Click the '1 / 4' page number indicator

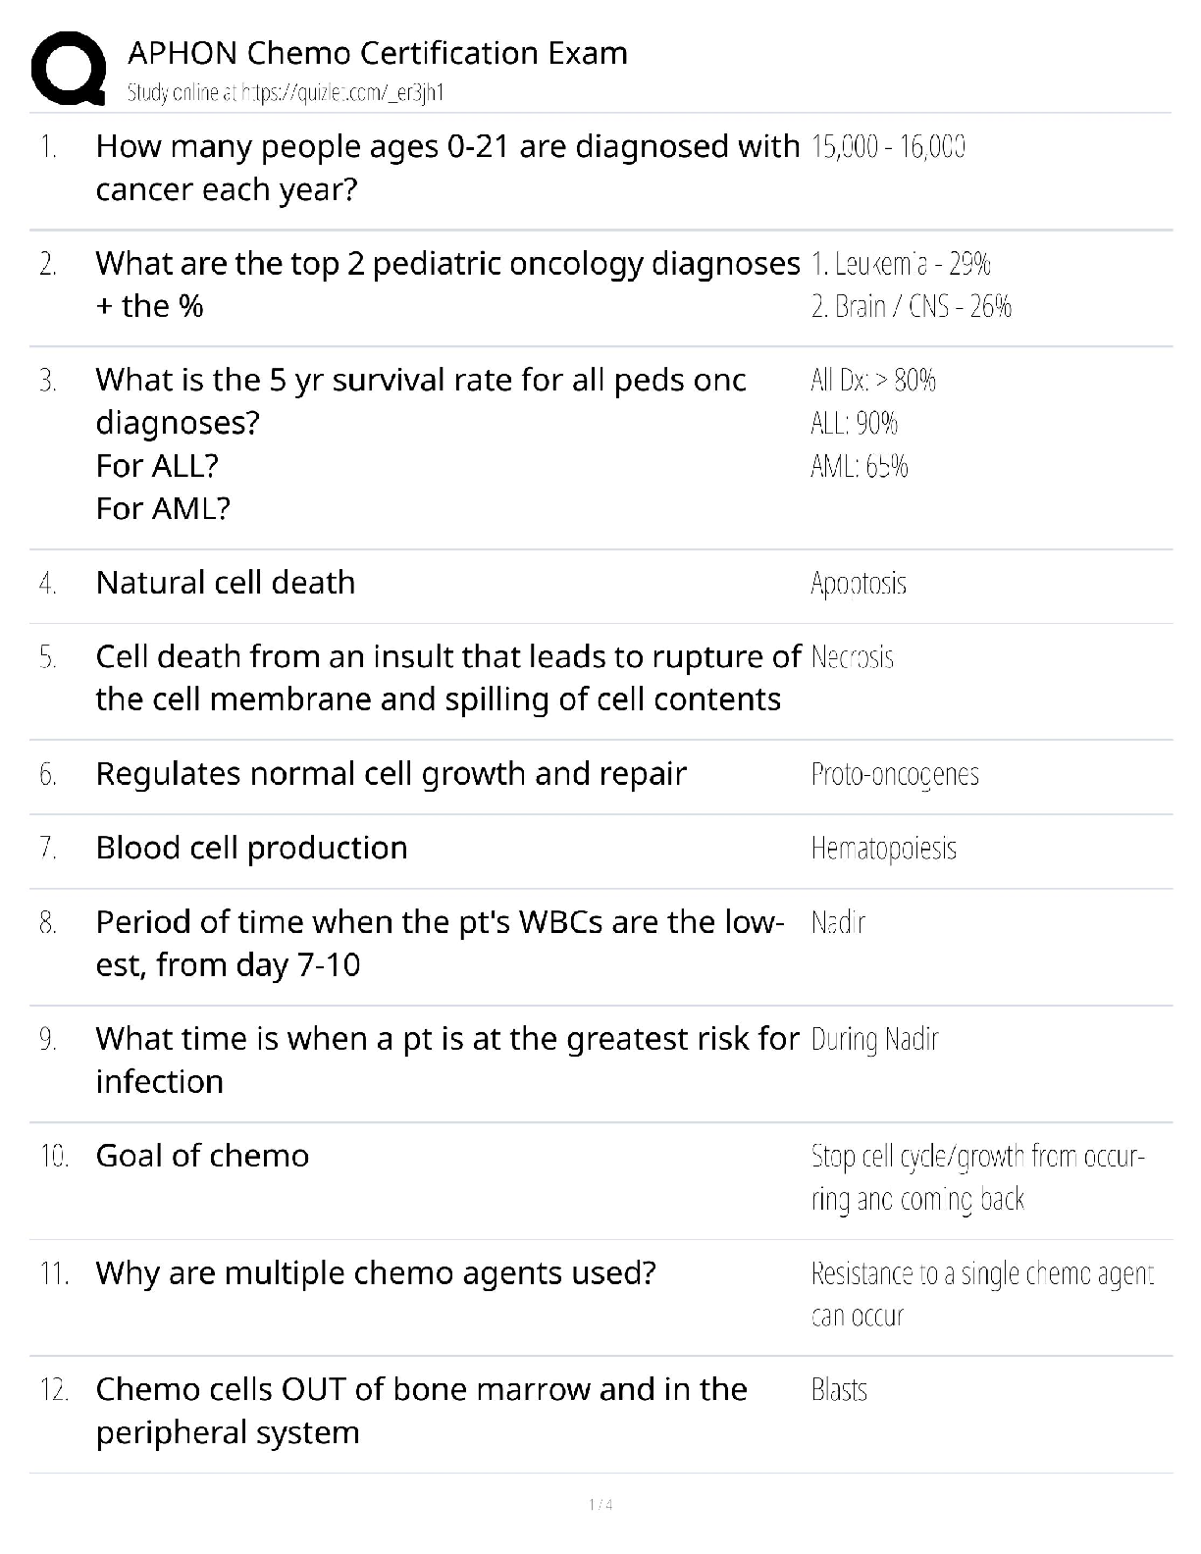click(x=600, y=1505)
